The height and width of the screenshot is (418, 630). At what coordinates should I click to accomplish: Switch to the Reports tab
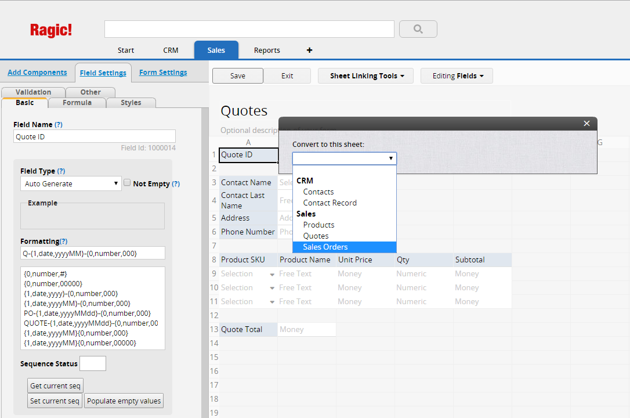[267, 51]
